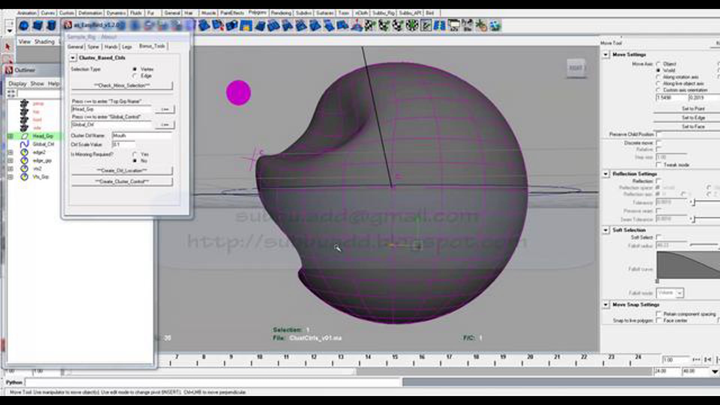Collapse the Move Snap Settings section

[606, 304]
